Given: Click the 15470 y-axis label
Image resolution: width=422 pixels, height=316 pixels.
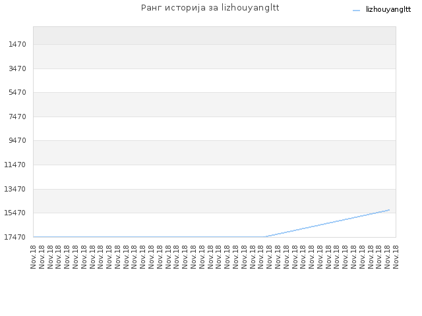Looking at the screenshot, I should 15,213.
